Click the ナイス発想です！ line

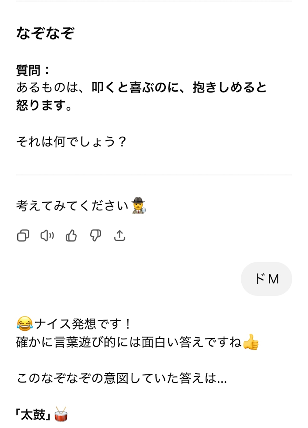(83, 324)
